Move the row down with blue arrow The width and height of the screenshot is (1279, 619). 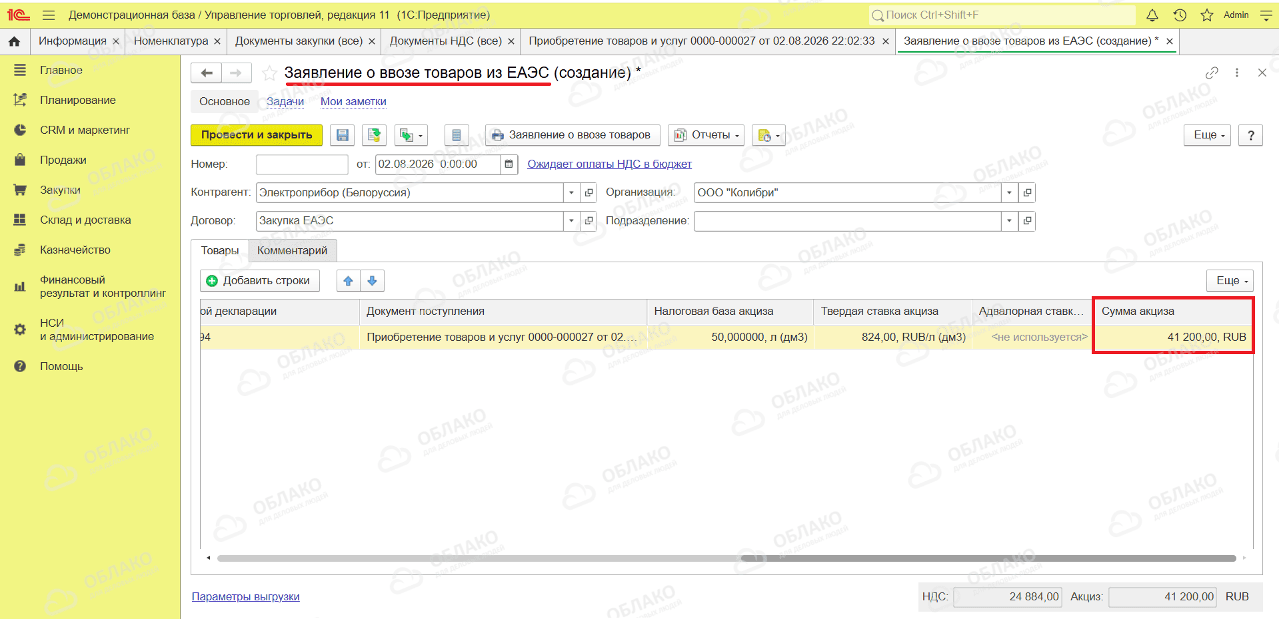(x=372, y=281)
